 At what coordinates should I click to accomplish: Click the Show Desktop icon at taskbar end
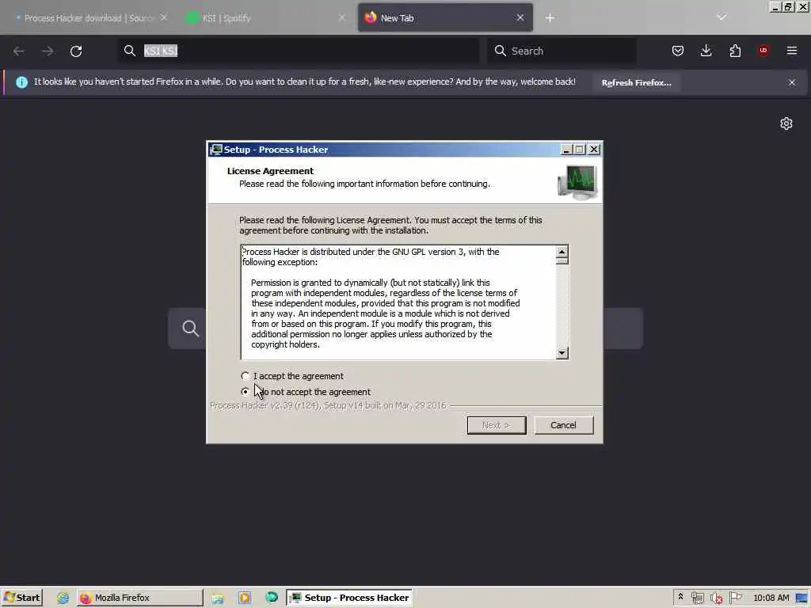[802, 598]
